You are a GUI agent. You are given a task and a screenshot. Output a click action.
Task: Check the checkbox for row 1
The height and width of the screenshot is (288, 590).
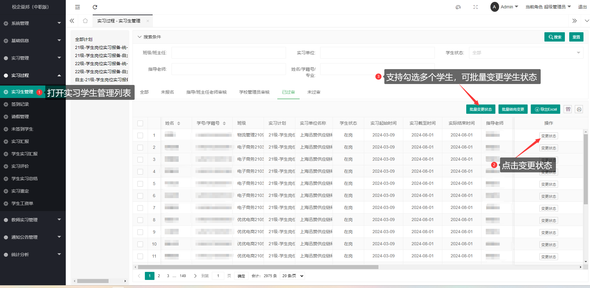click(140, 135)
